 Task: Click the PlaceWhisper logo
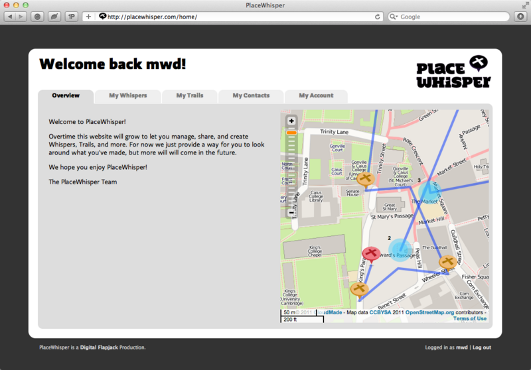pyautogui.click(x=453, y=72)
